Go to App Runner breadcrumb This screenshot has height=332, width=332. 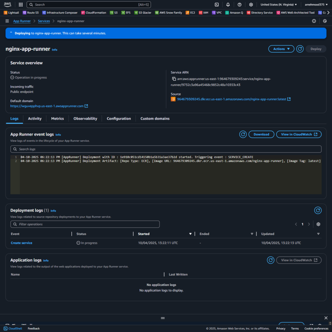pyautogui.click(x=22, y=21)
